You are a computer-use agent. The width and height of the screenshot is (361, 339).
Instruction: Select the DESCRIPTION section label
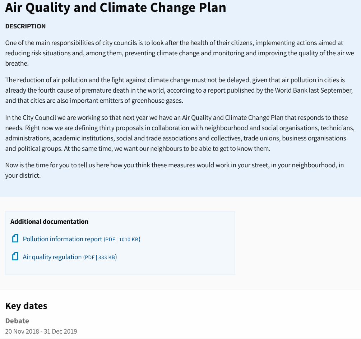(26, 26)
